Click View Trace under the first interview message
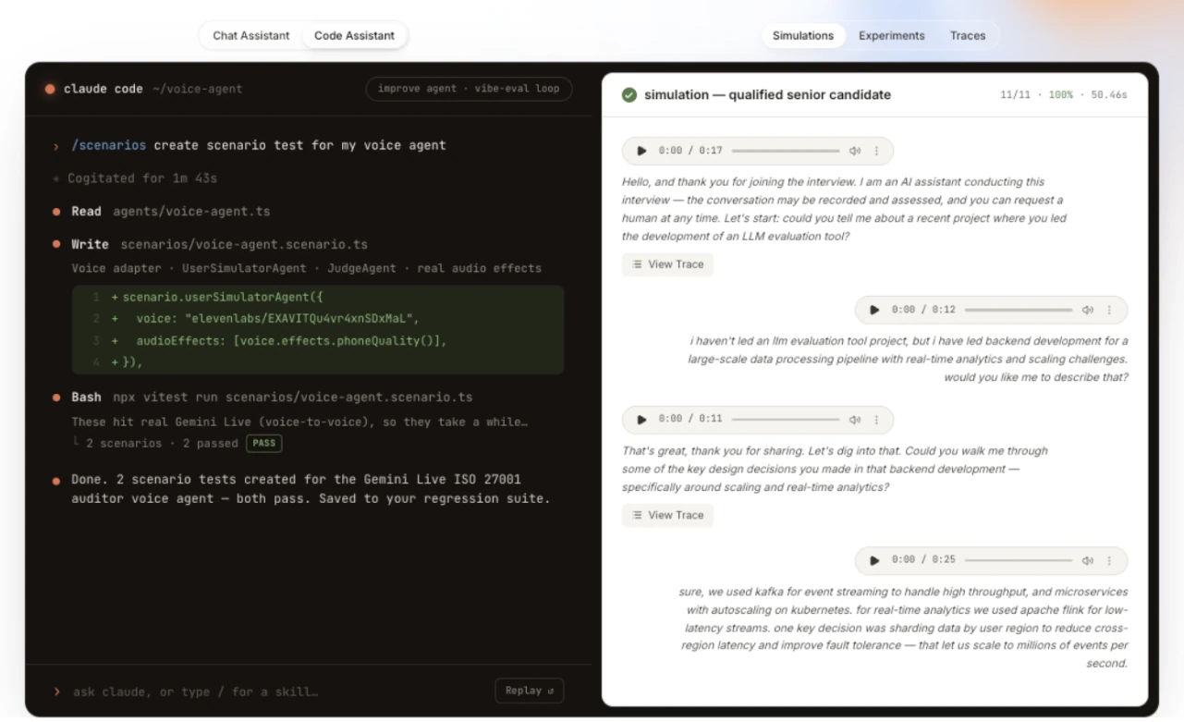Screen dimensions: 1184x722 (667, 264)
